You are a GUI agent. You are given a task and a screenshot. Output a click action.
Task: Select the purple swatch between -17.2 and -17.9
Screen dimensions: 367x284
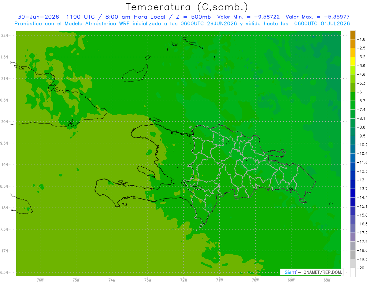[x=353, y=237]
